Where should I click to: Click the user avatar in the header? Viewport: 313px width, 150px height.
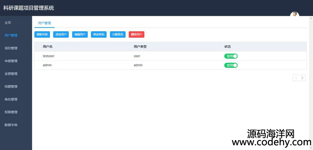click(295, 15)
